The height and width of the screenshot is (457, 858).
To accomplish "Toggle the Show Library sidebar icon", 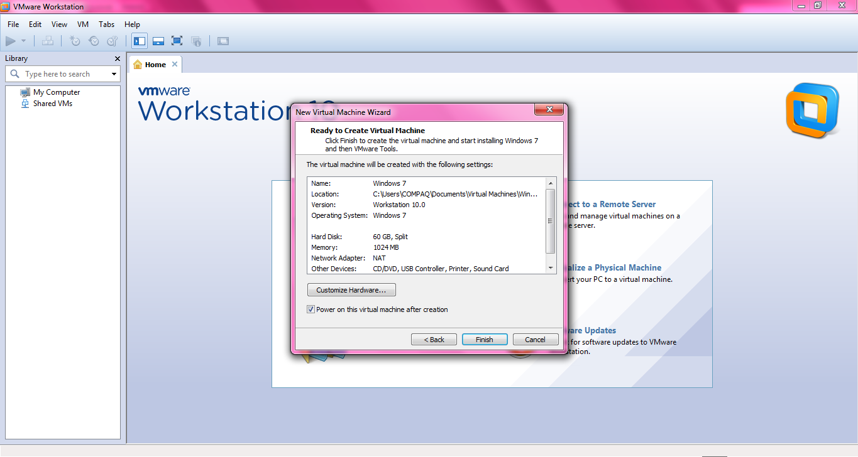I will pyautogui.click(x=140, y=41).
